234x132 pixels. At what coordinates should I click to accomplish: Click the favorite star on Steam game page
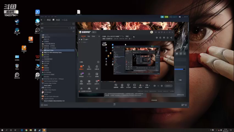(185, 54)
